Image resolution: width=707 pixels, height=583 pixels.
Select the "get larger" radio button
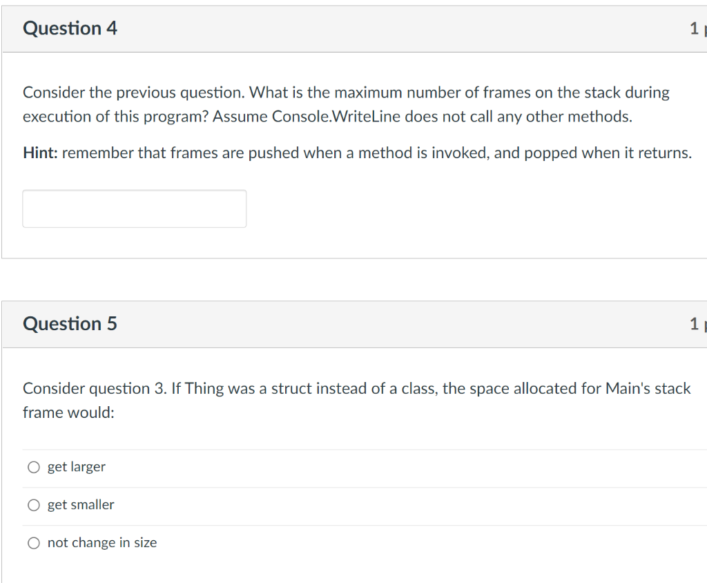click(x=34, y=468)
